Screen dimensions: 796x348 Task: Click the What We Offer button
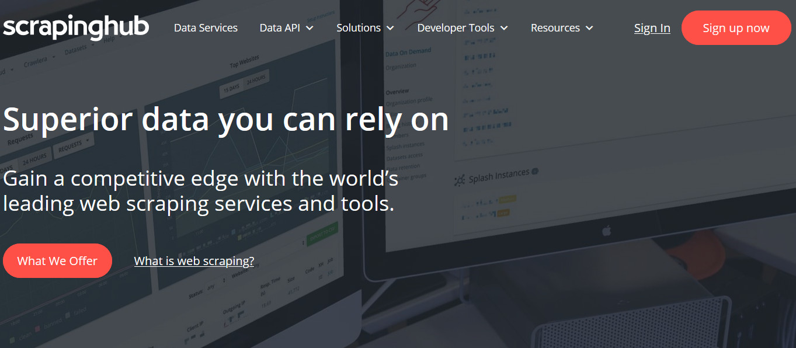click(x=57, y=260)
